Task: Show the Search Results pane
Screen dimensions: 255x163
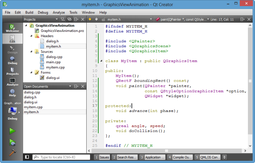Action: click(125, 157)
